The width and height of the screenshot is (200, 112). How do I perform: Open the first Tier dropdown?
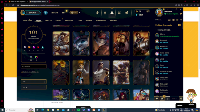(x=34, y=82)
